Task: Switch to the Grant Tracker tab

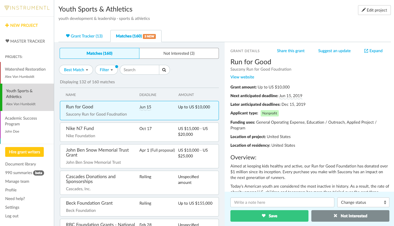Action: click(x=84, y=36)
